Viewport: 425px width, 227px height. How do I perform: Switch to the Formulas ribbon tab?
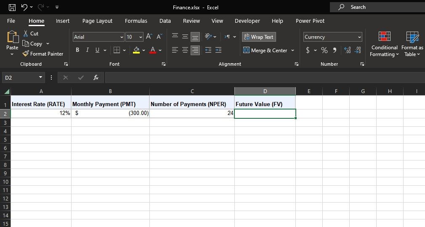pyautogui.click(x=136, y=21)
